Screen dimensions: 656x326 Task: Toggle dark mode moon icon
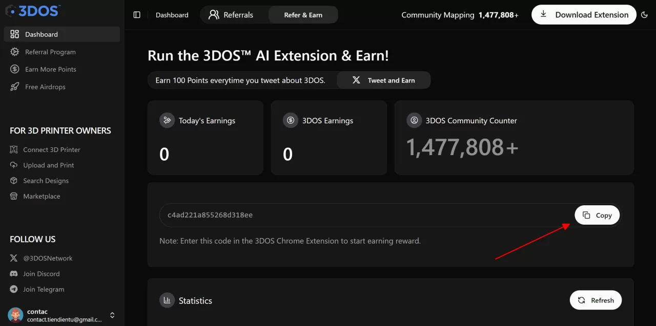pos(645,15)
